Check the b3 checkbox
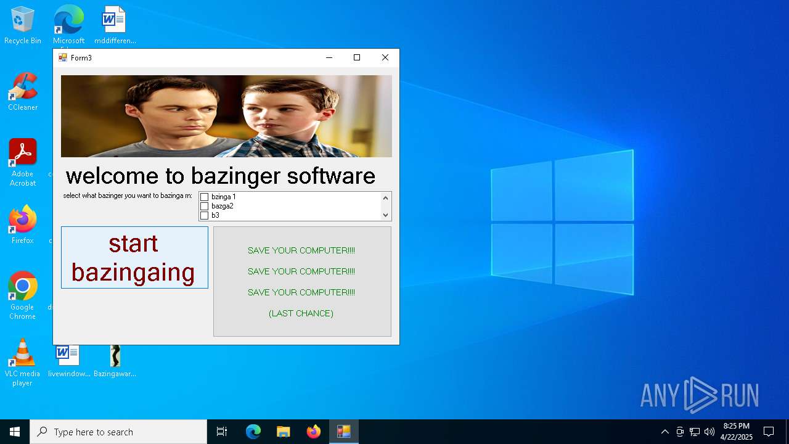The width and height of the screenshot is (789, 444). pyautogui.click(x=204, y=216)
